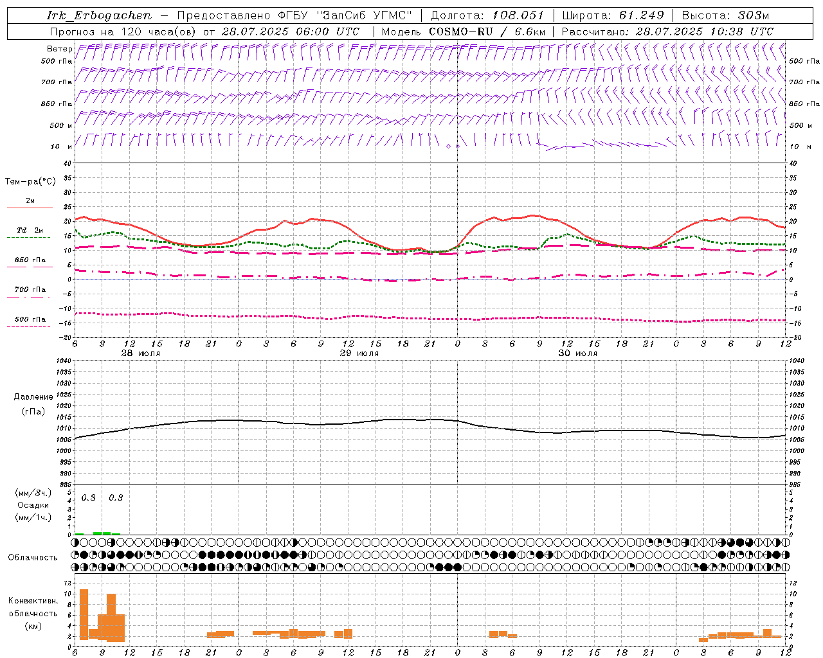
Task: Click the Td 2м dew point legend label
Action: point(30,230)
